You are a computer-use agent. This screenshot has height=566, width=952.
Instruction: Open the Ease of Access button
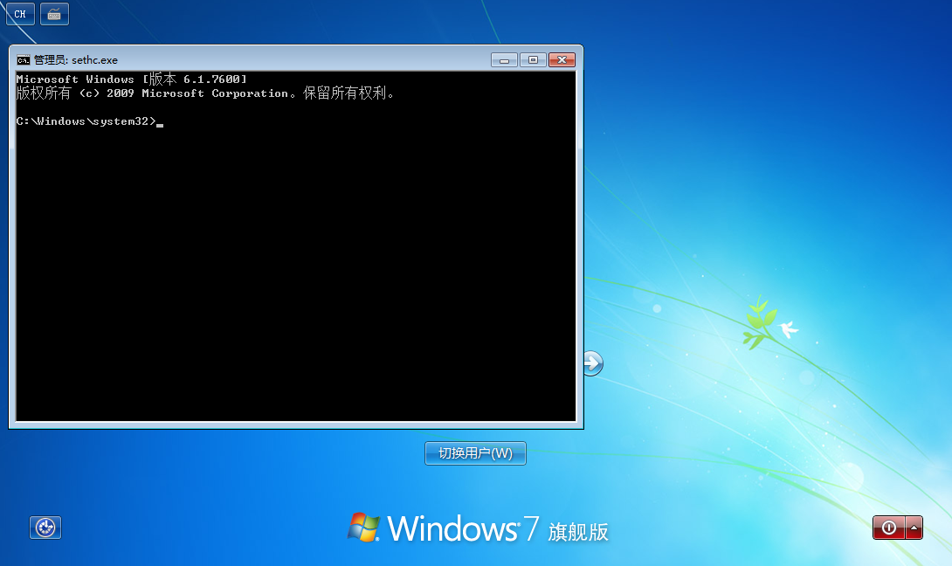[45, 528]
